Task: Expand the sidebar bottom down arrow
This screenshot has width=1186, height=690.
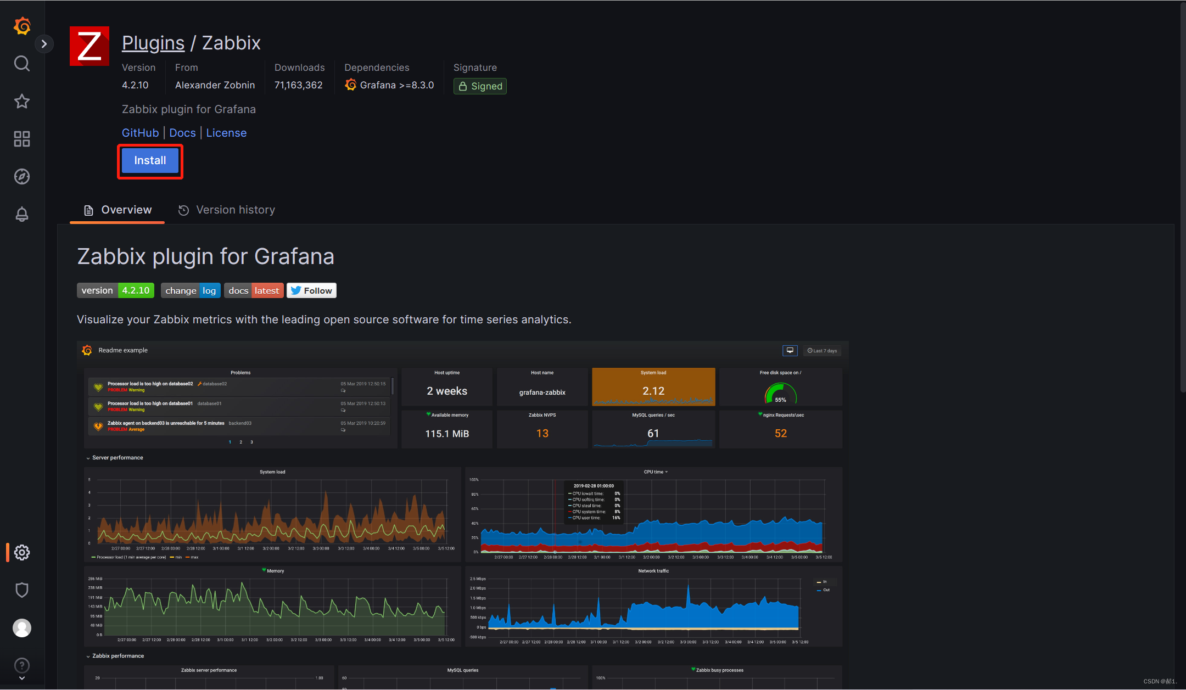Action: pyautogui.click(x=22, y=678)
